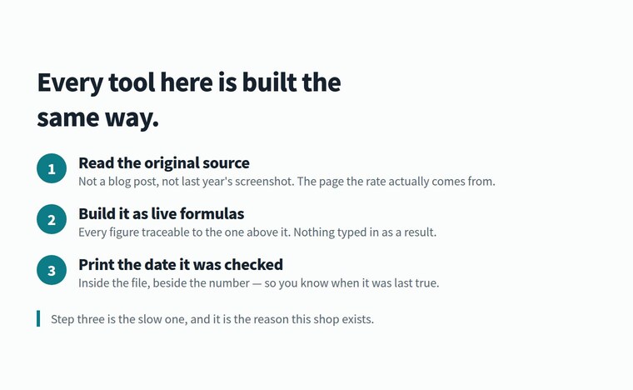Select the 'Build it as live formulas' title
Image resolution: width=633 pixels, height=390 pixels.
click(162, 214)
